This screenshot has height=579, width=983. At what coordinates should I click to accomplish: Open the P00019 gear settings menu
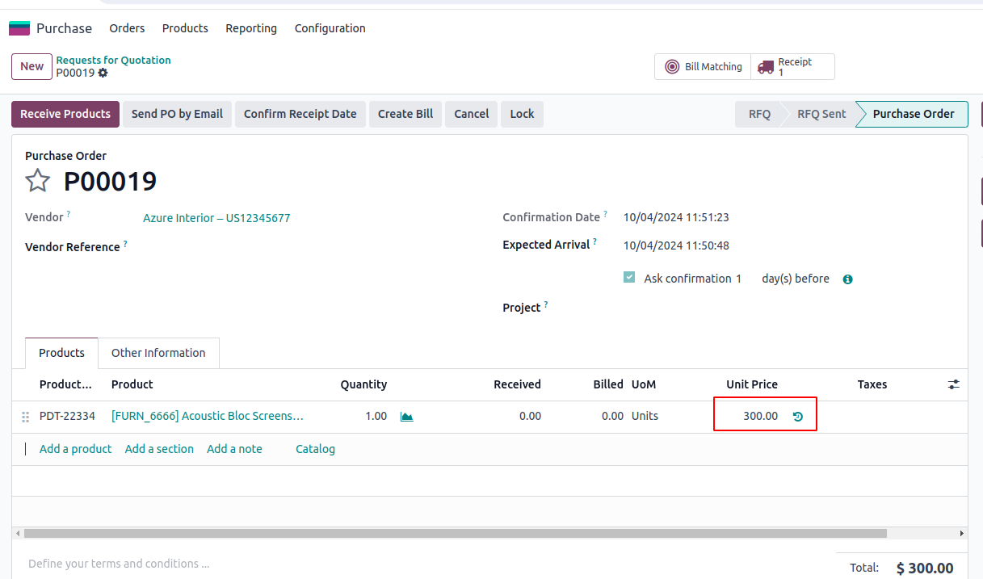103,73
